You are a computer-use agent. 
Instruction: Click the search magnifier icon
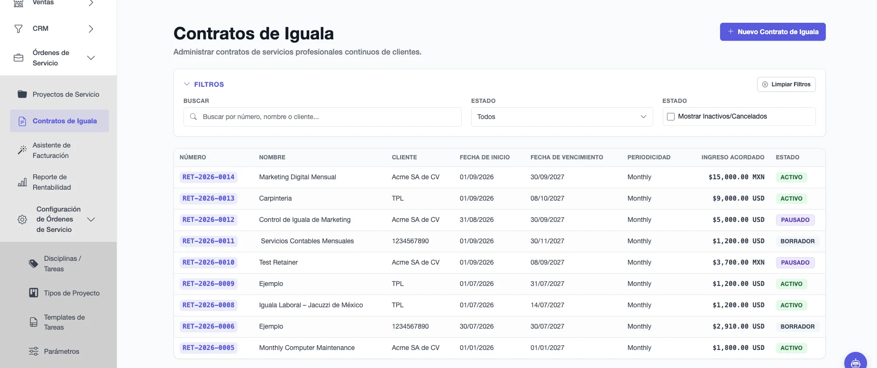[x=193, y=117]
